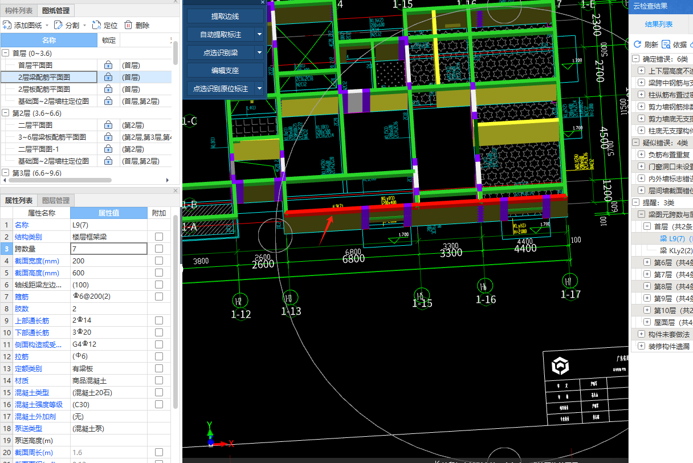
Task: Tick 附加 checkbox for 截面宽度 row
Action: pyautogui.click(x=159, y=261)
